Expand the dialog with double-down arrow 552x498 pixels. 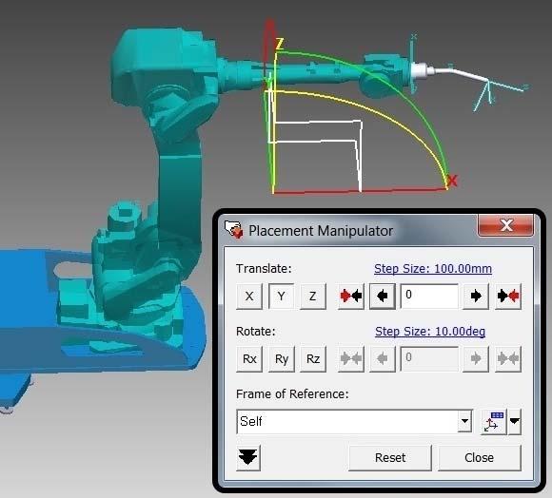click(x=248, y=457)
